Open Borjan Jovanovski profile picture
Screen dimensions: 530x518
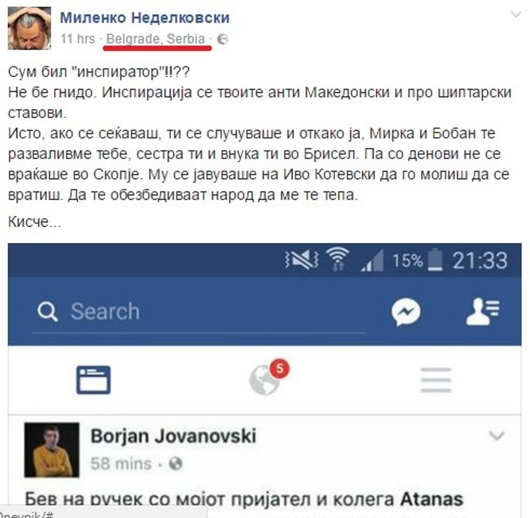(x=52, y=450)
